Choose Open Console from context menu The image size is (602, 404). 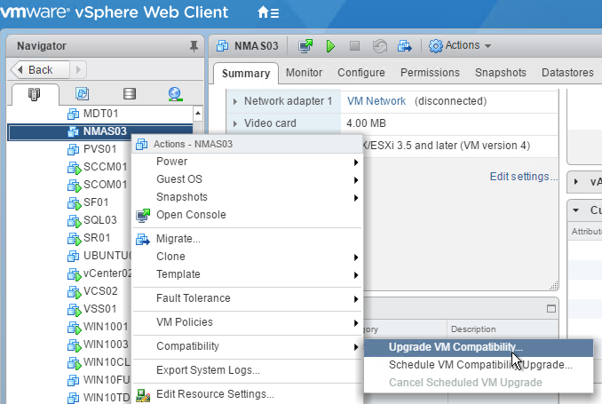click(x=247, y=215)
